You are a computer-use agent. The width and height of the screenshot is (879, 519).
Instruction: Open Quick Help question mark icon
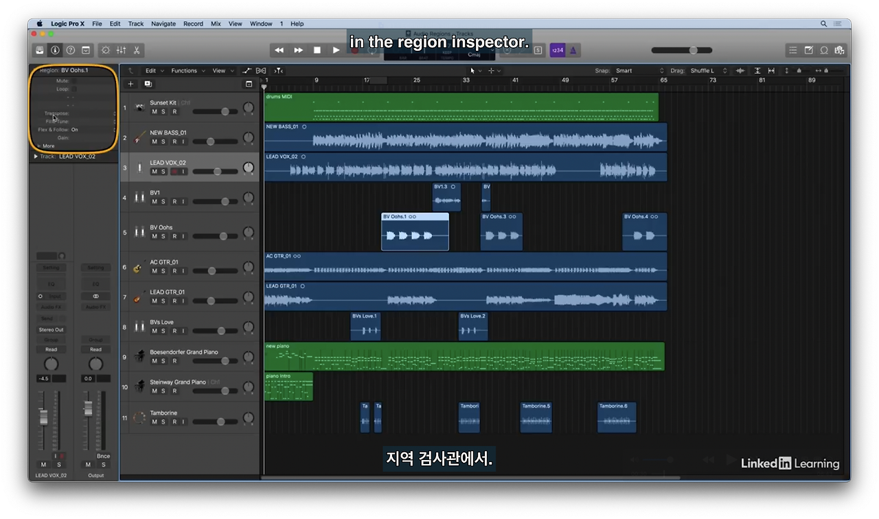coord(70,50)
